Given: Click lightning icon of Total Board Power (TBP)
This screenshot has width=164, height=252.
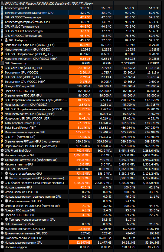Looking at the screenshot, I should click(x=2, y=128).
